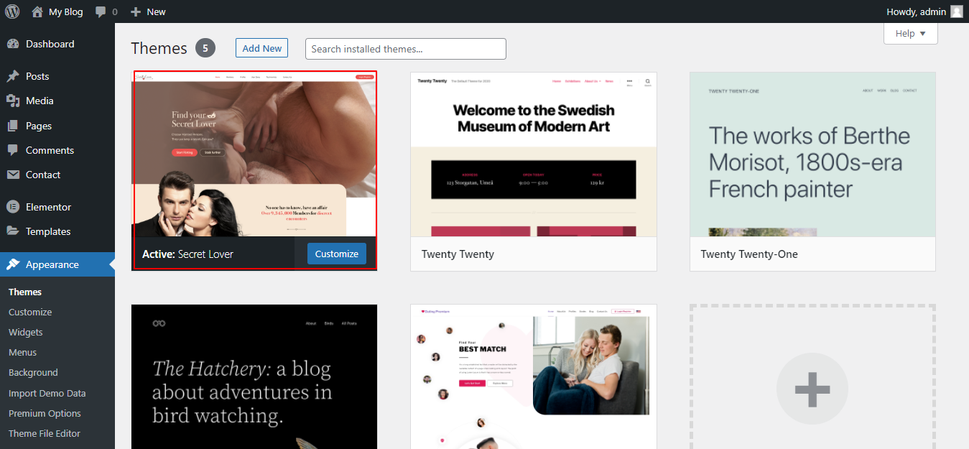Focus the Search installed themes field
Image resolution: width=969 pixels, height=449 pixels.
pyautogui.click(x=406, y=49)
